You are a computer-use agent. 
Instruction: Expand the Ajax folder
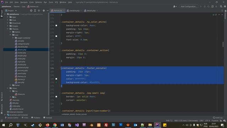8,17
